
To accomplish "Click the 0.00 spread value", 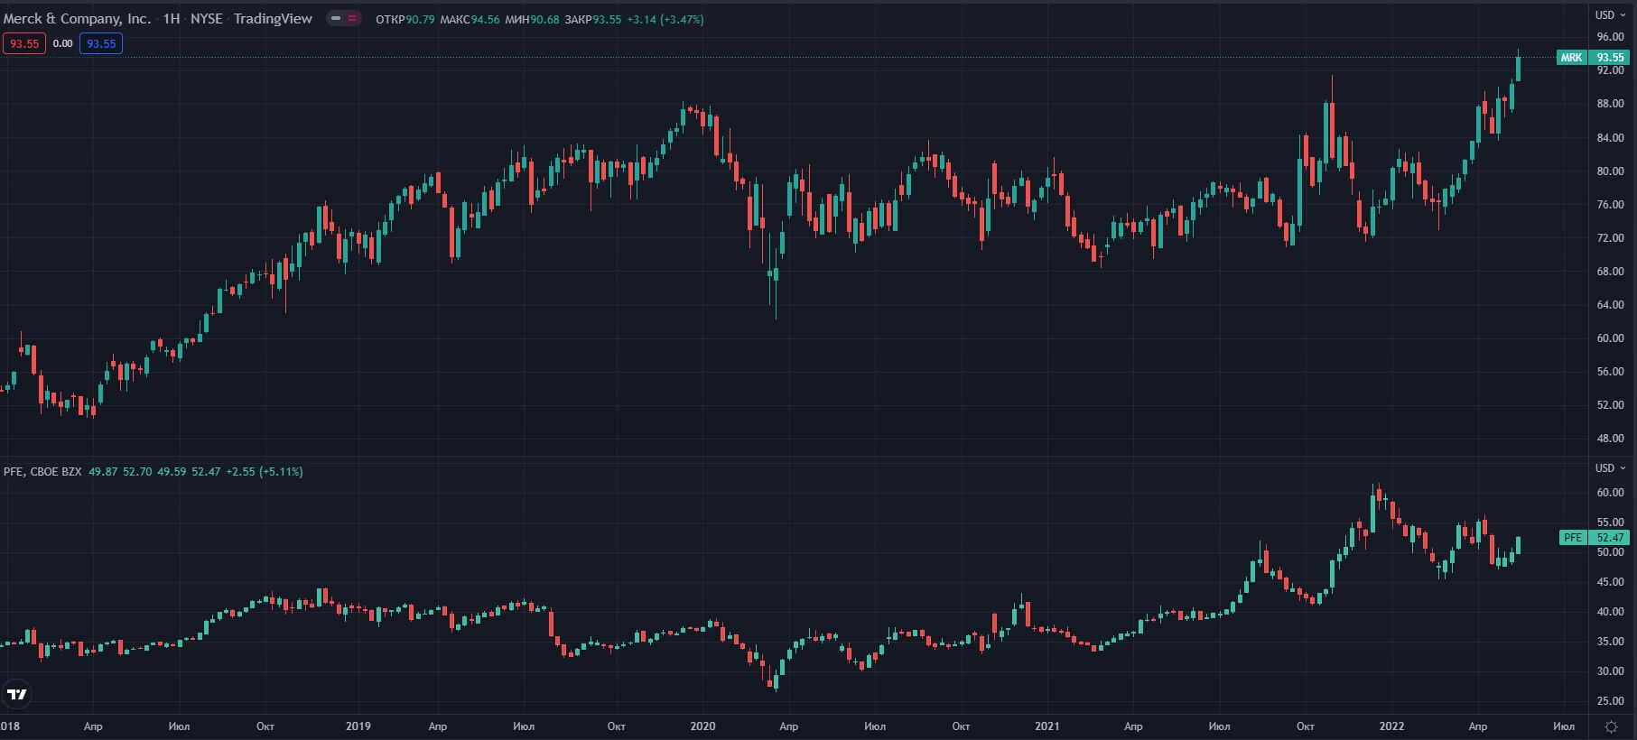I will tap(62, 43).
